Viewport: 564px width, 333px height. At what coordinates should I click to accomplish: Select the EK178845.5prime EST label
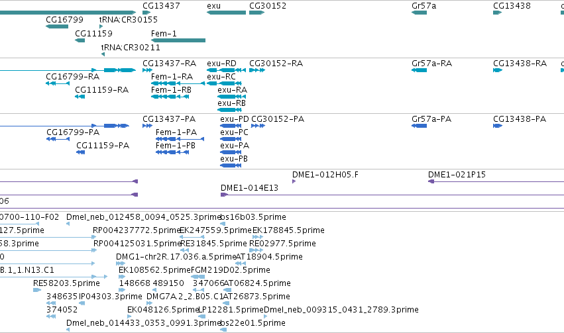click(x=288, y=230)
